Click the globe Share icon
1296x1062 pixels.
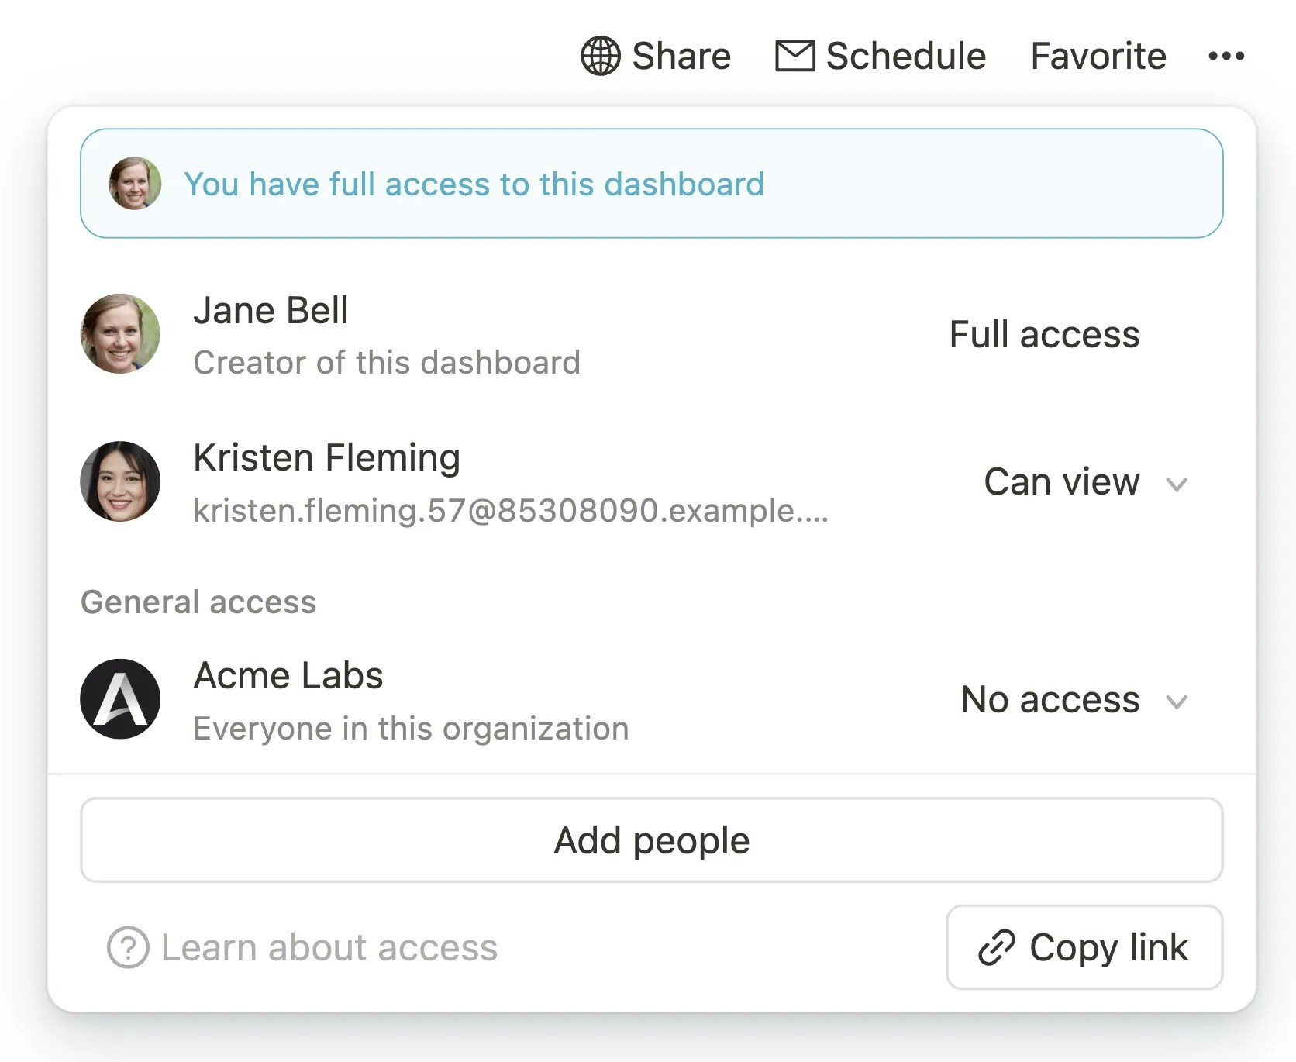tap(600, 56)
